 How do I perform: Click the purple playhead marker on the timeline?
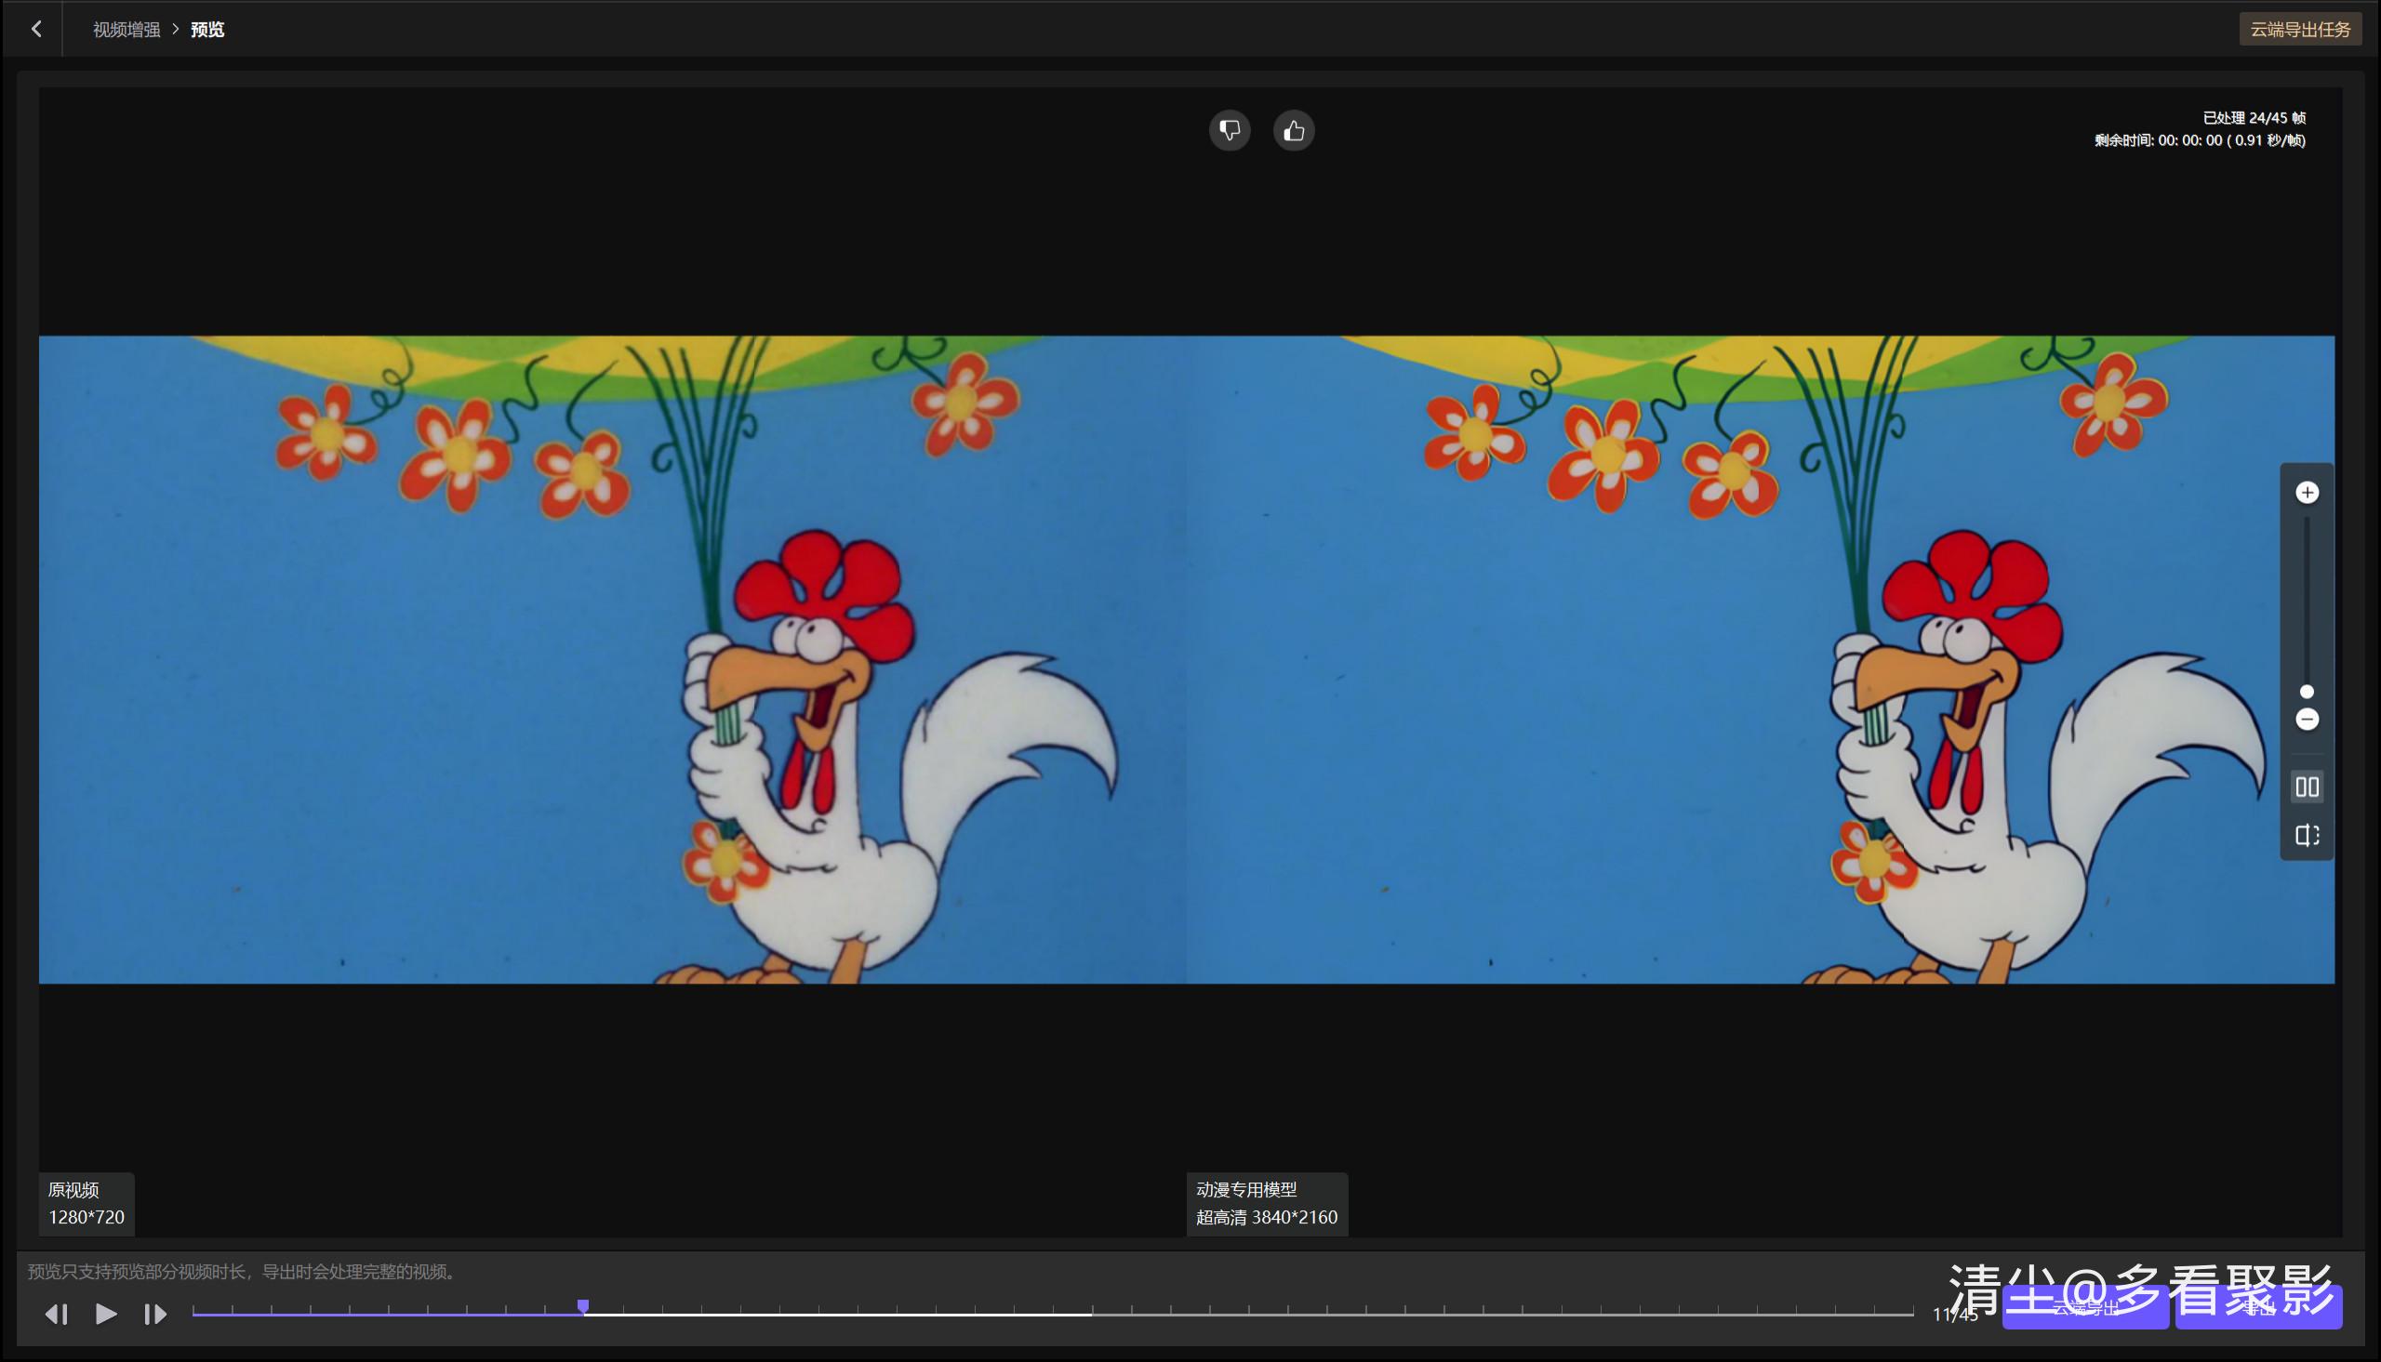[583, 1307]
